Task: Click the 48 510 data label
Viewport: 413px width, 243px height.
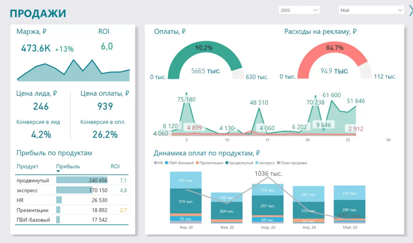Action: coord(259,103)
